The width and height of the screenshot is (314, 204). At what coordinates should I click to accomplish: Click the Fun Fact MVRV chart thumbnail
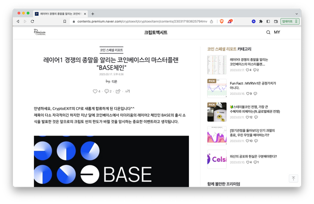pyautogui.click(x=217, y=88)
